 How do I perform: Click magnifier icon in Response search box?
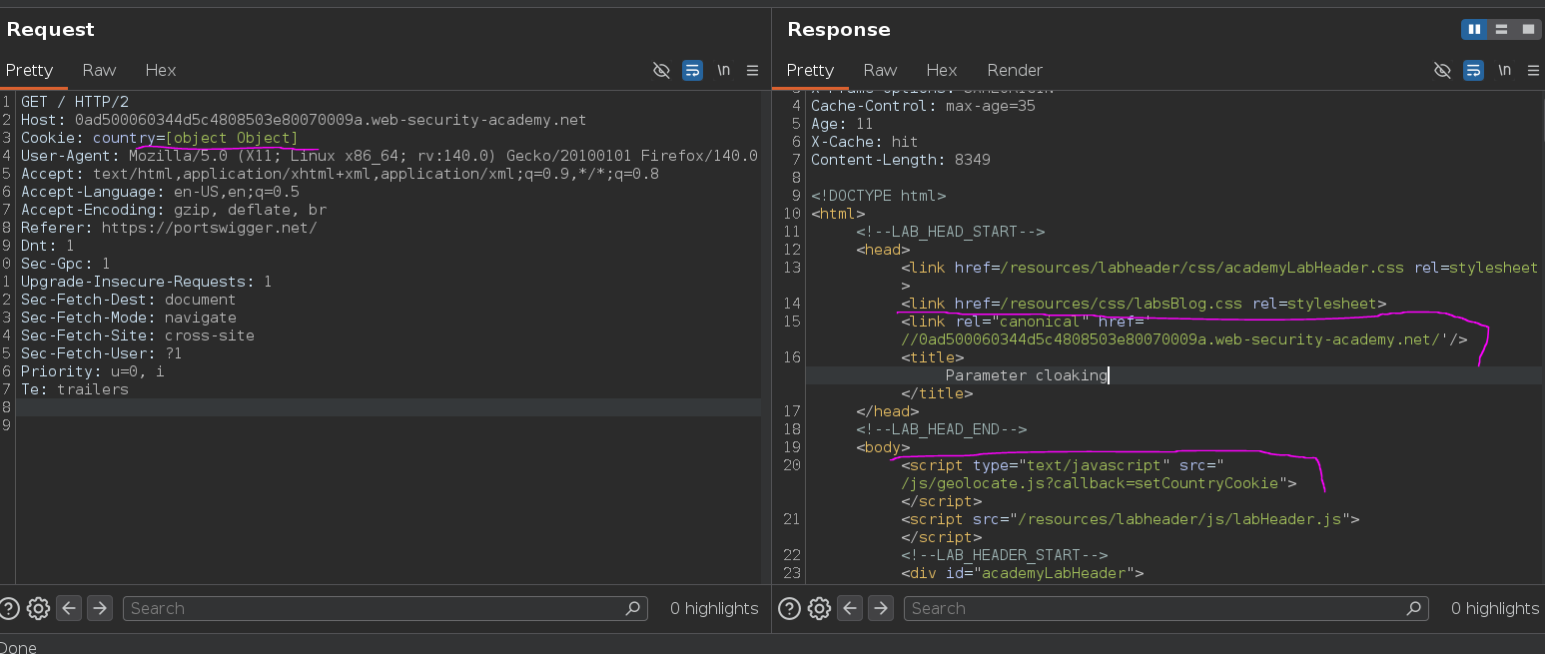click(1413, 608)
